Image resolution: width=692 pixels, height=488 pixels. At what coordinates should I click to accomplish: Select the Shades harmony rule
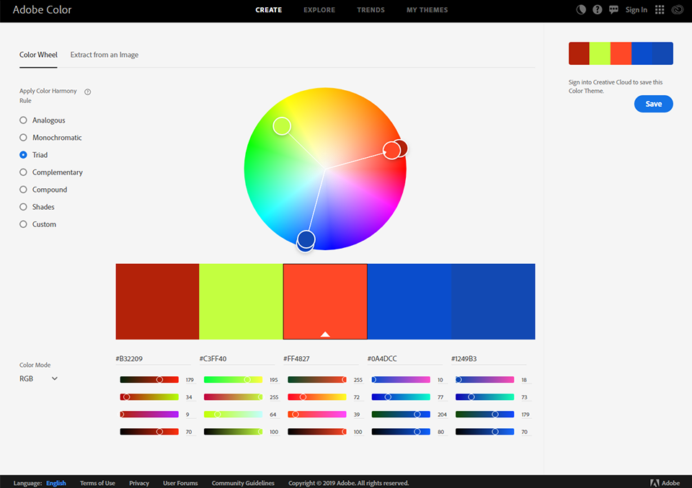coord(22,206)
